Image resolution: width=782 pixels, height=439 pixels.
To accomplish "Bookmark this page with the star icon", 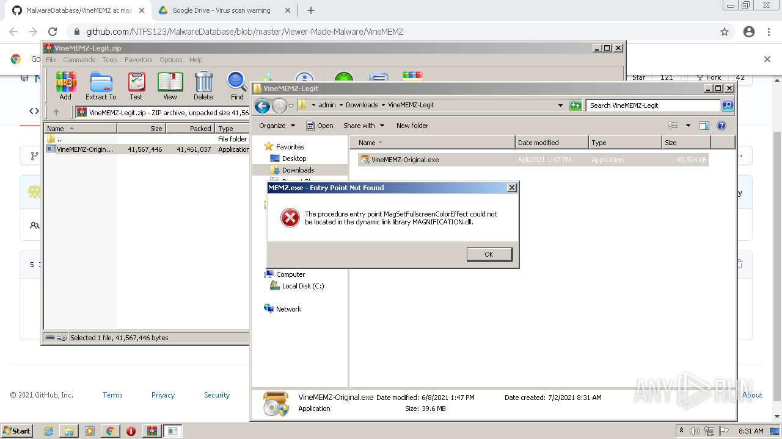I will click(x=725, y=32).
